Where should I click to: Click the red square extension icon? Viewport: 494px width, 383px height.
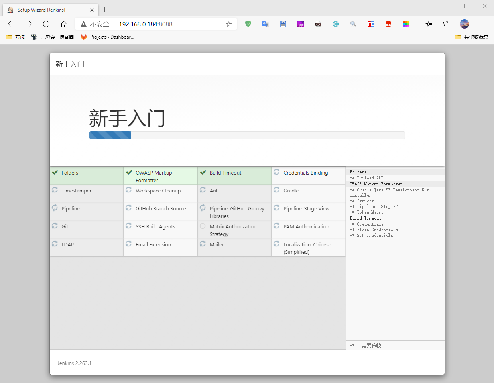(388, 24)
